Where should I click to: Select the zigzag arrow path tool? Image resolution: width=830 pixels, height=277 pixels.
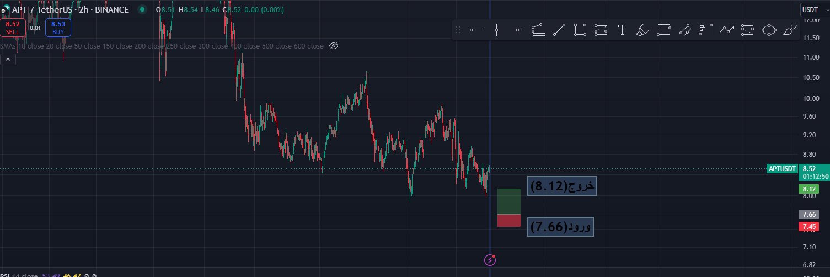pyautogui.click(x=727, y=30)
